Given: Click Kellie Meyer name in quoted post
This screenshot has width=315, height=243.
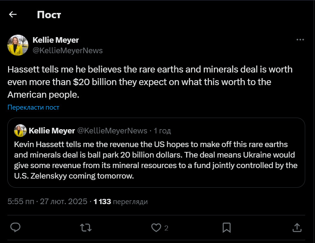Looking at the screenshot, I should (52, 131).
